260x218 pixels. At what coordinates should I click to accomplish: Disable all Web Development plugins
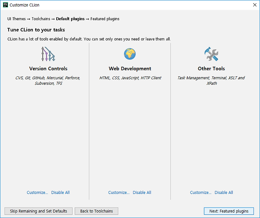coord(142,192)
